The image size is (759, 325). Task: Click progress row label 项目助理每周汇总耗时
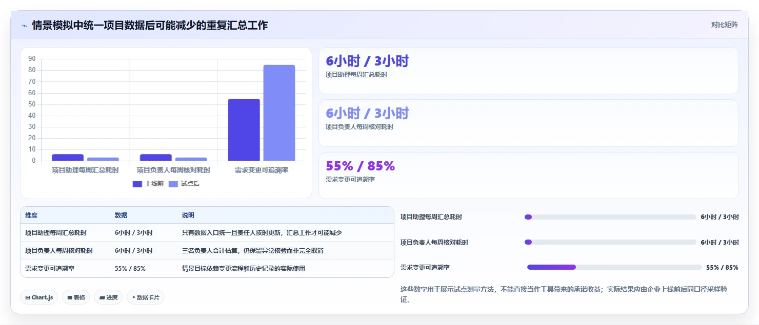click(431, 217)
